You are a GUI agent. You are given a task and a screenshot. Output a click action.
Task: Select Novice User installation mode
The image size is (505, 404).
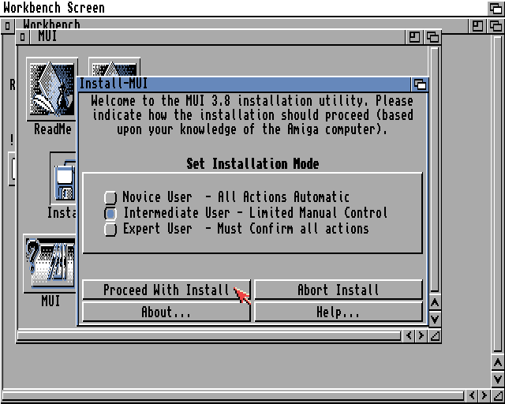click(x=110, y=197)
